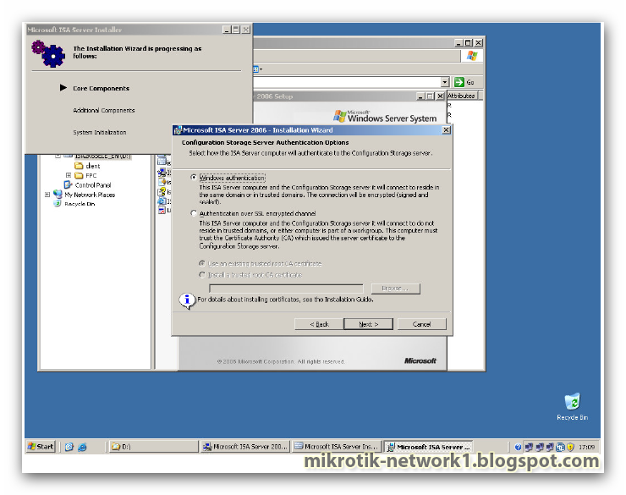Open the Start menu
The height and width of the screenshot is (495, 626).
tap(41, 447)
